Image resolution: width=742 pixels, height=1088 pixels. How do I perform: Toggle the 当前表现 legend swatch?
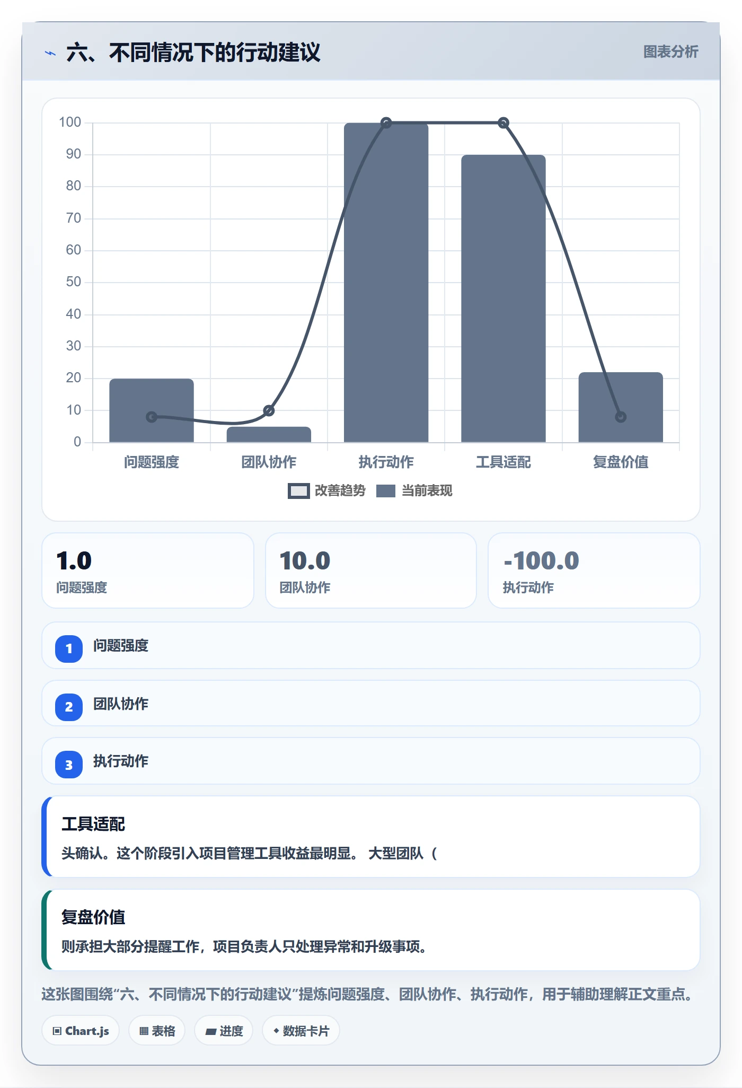[x=385, y=491]
